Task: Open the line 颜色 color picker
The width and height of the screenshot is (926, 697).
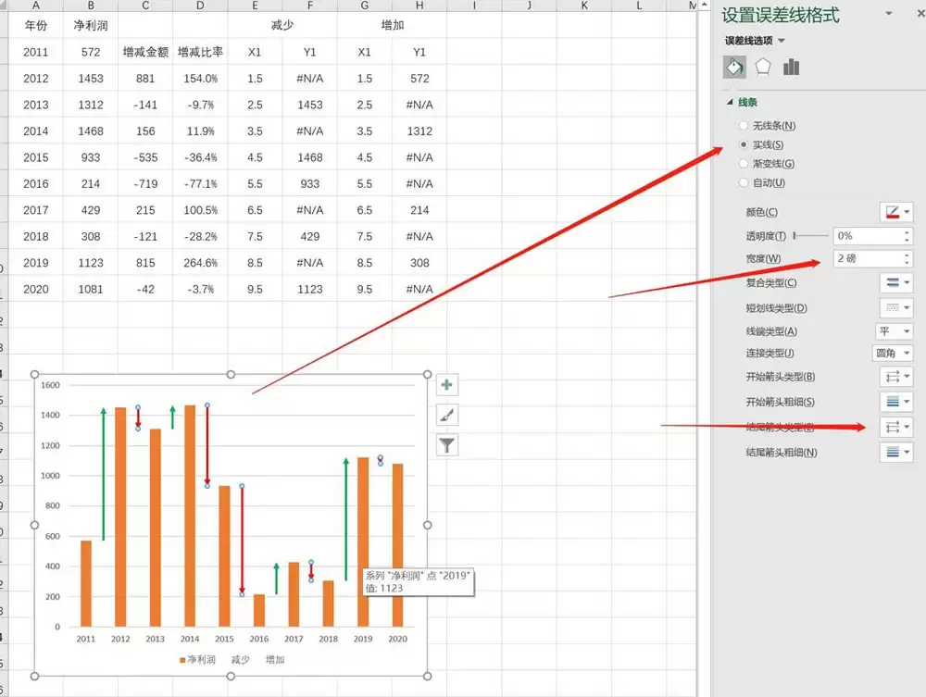Action: click(x=896, y=212)
